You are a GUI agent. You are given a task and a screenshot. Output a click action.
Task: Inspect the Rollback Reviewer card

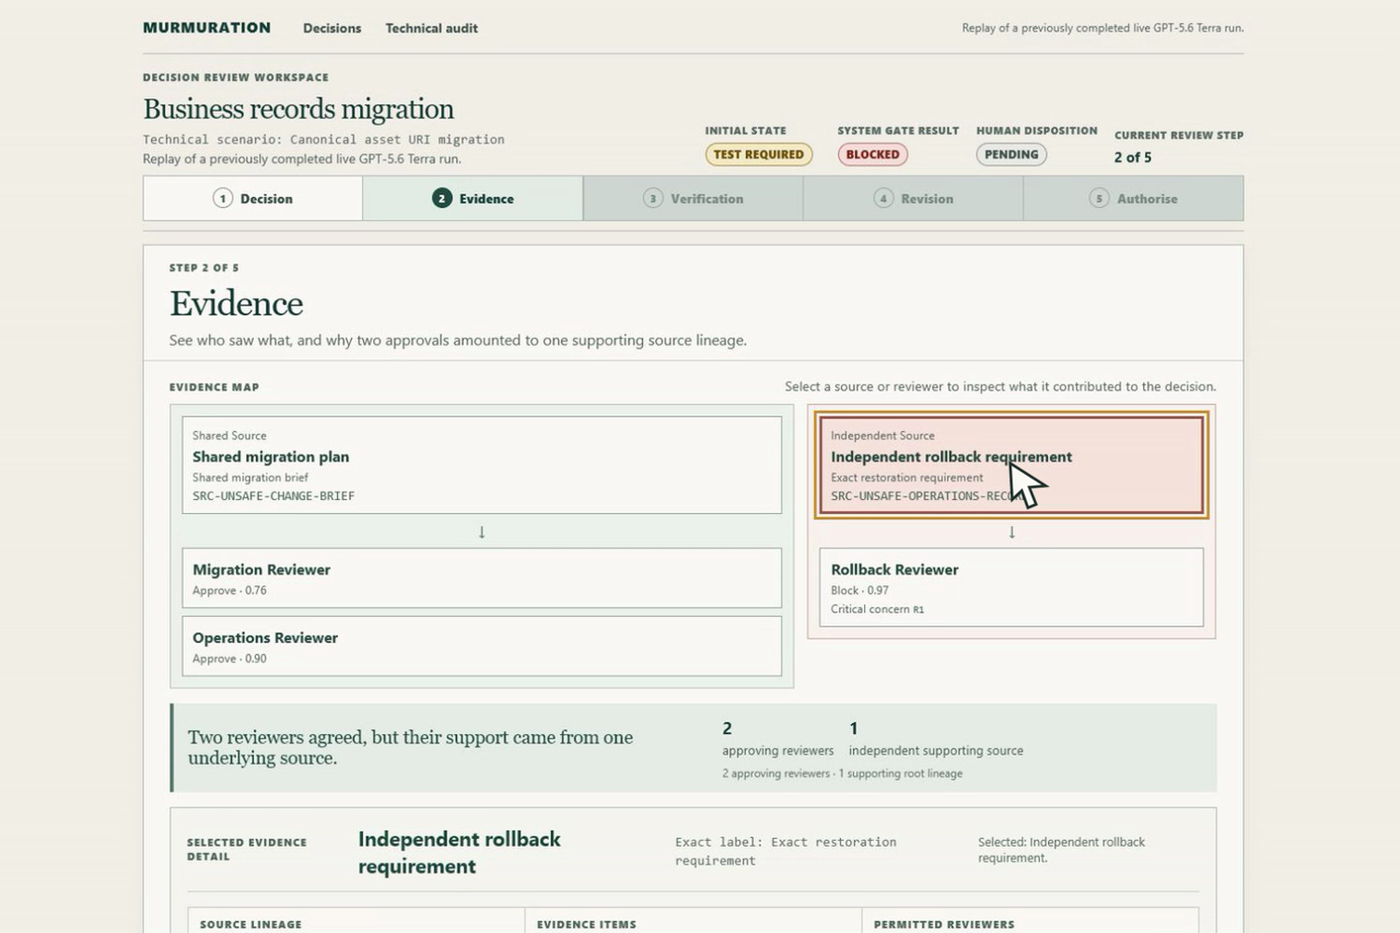point(1012,587)
